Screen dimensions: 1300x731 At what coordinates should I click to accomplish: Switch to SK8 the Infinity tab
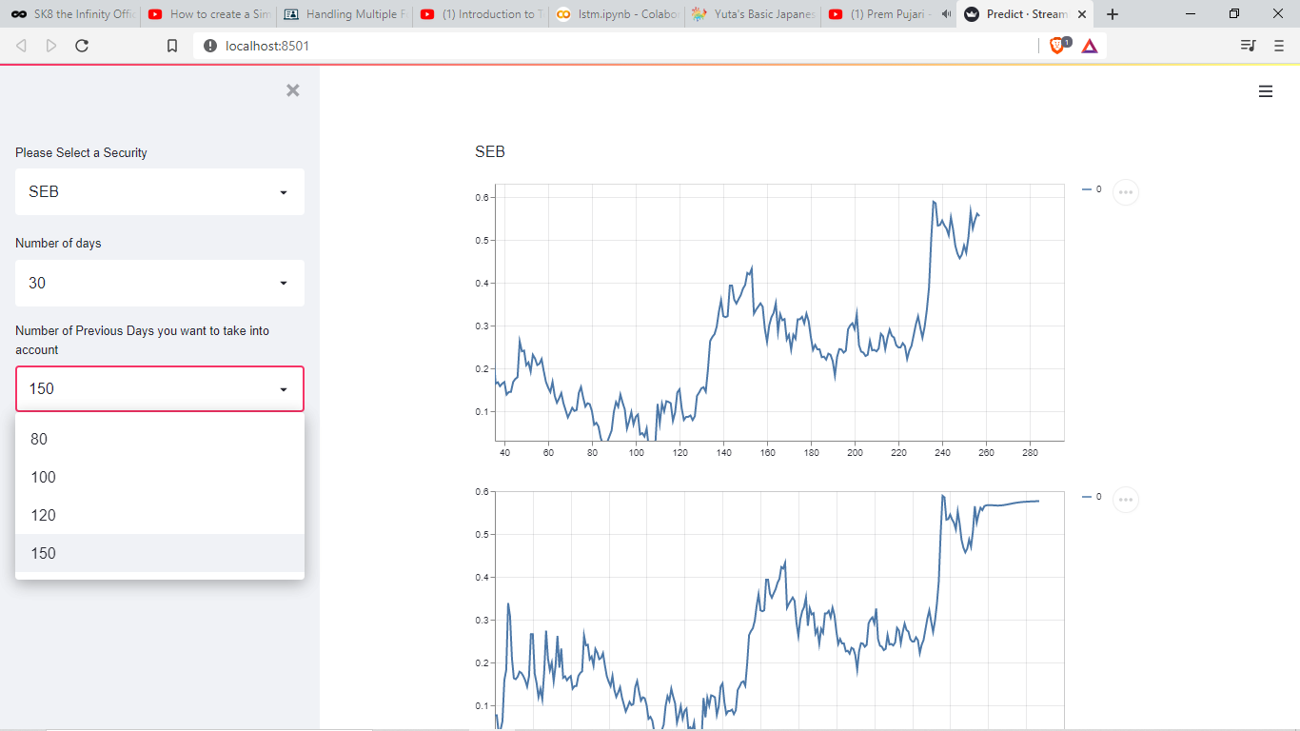pos(74,14)
